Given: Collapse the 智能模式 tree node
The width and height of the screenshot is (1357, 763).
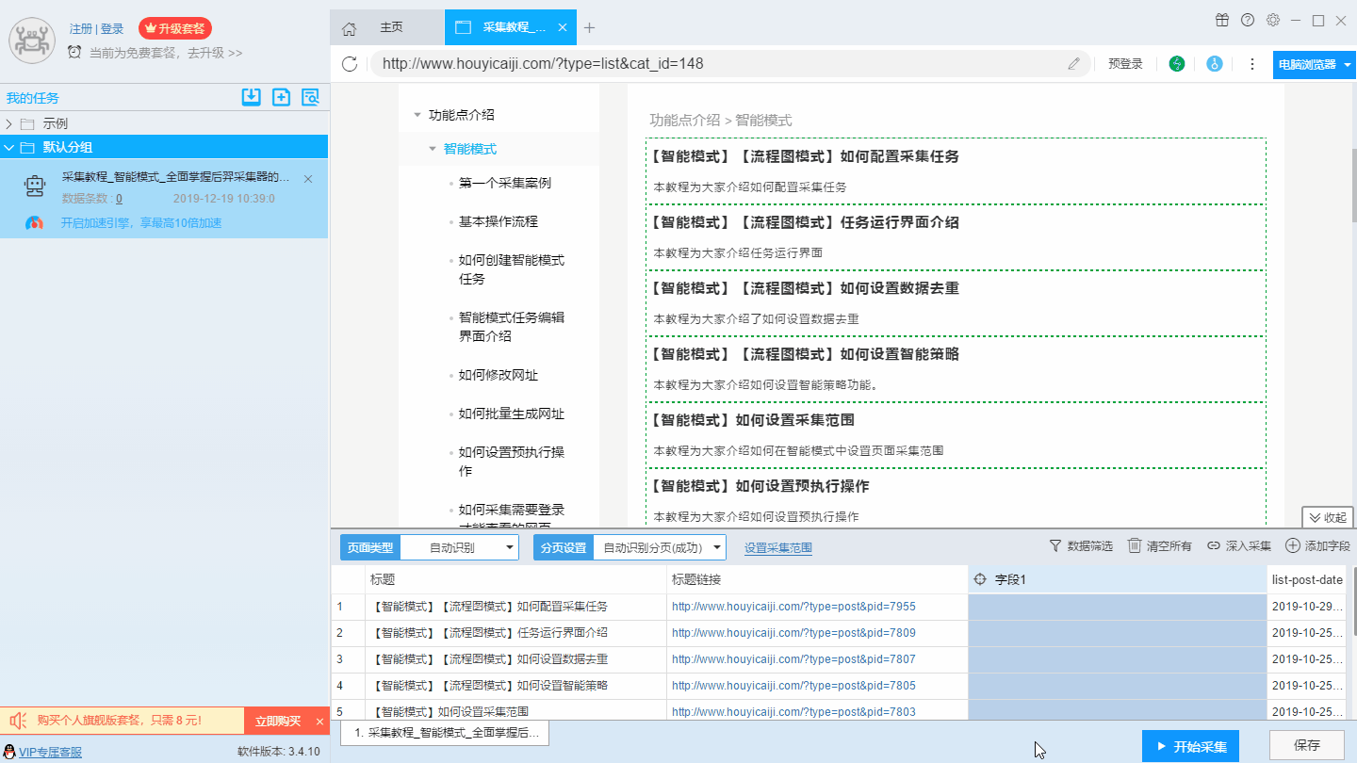Looking at the screenshot, I should [433, 149].
